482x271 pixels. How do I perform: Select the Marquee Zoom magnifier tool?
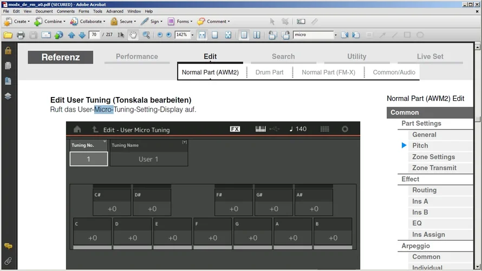(x=146, y=35)
